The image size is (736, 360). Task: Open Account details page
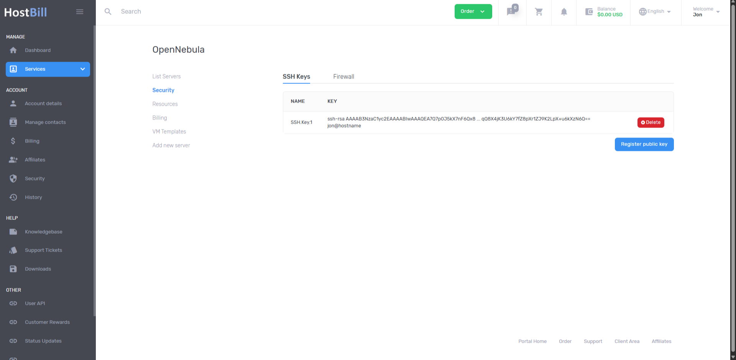43,103
